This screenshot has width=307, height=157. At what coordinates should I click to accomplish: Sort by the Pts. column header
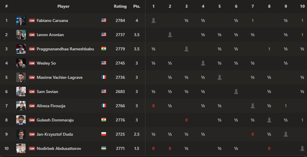click(137, 6)
